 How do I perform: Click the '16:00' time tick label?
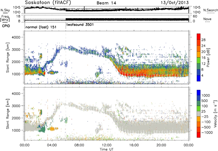click(134, 145)
